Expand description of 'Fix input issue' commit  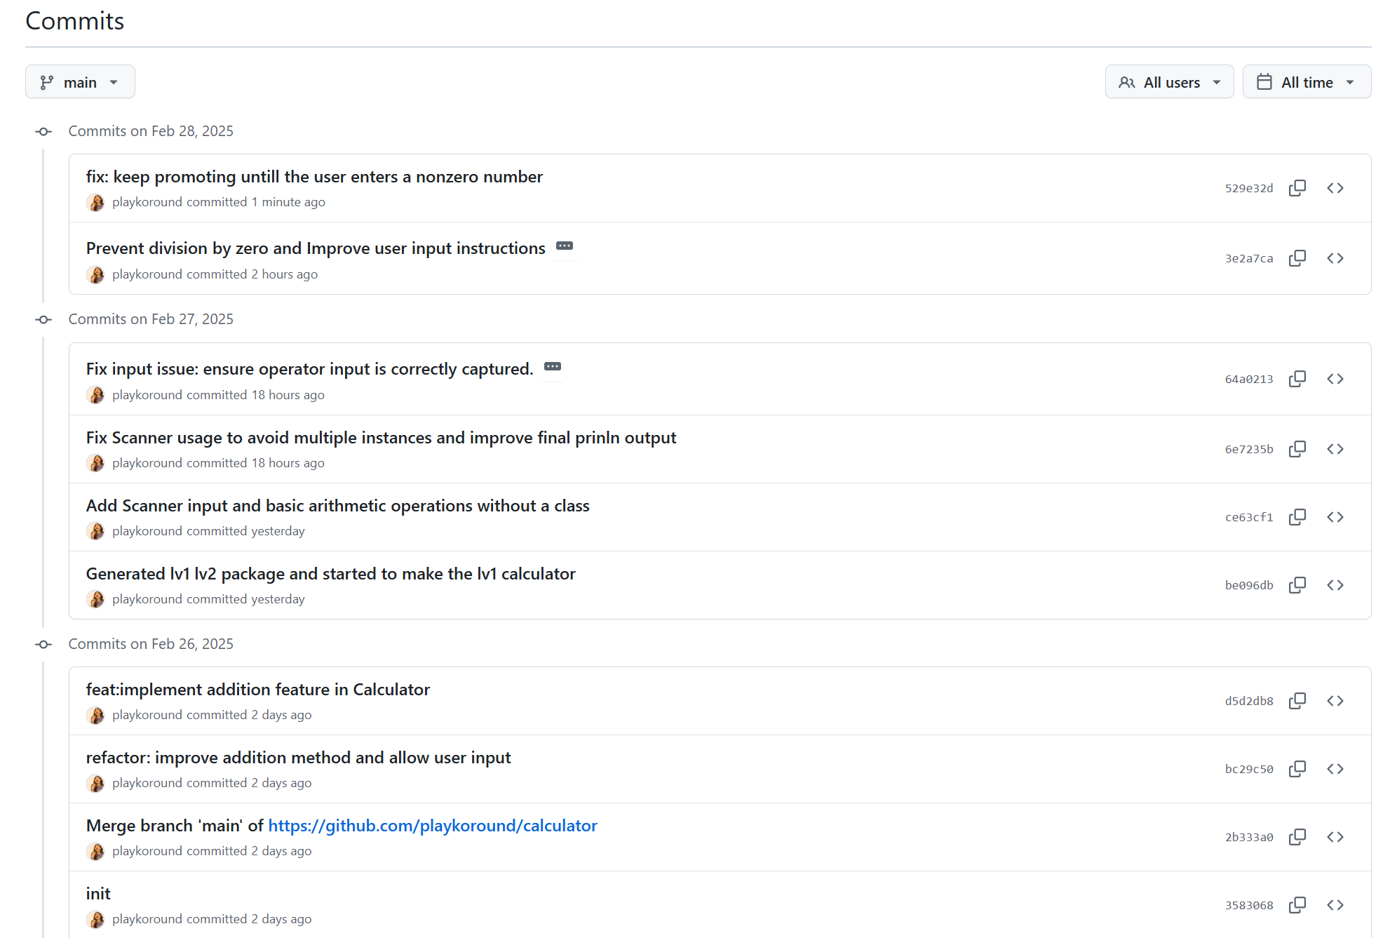click(x=552, y=367)
